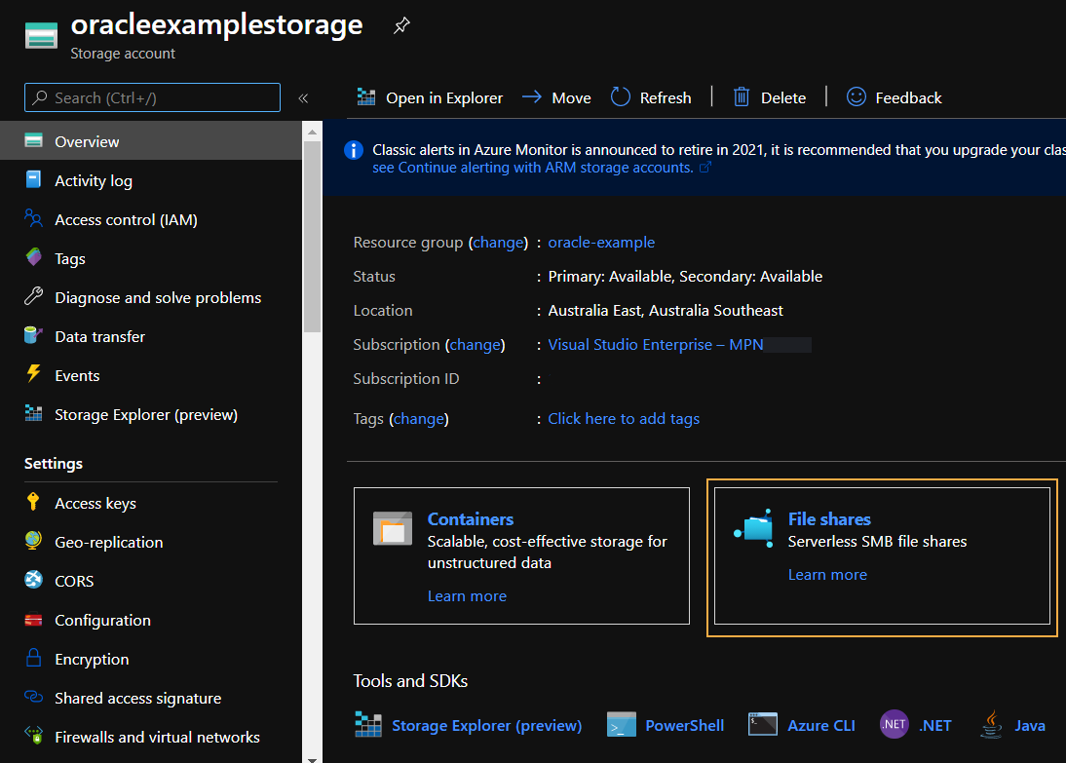This screenshot has width=1066, height=763.
Task: Click the sidebar scrollbar thumb
Action: pyautogui.click(x=312, y=237)
